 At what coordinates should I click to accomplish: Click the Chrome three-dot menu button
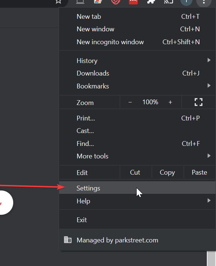[204, 2]
